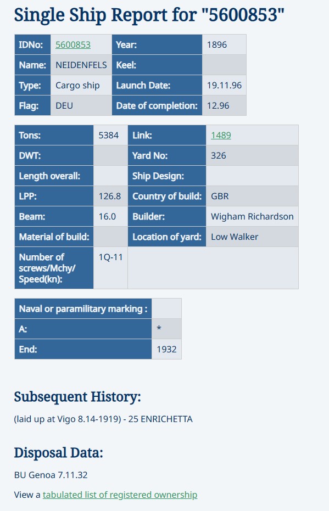Open the Link number 1489
Image resolution: width=329 pixels, height=511 pixels.
pos(221,135)
